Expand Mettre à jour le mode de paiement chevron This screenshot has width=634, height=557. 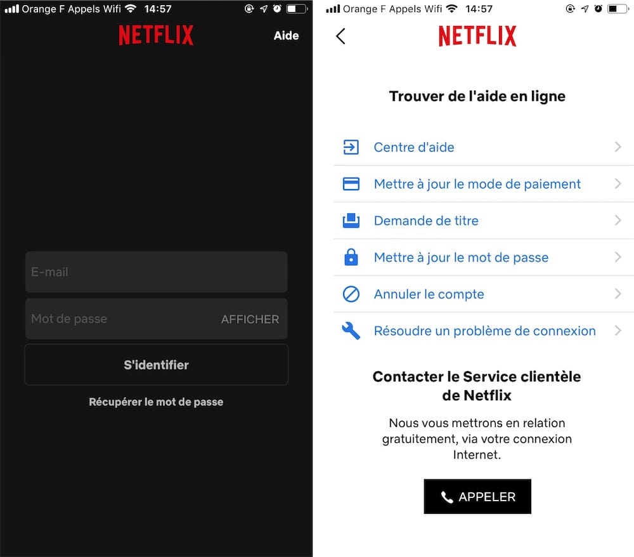(x=618, y=184)
